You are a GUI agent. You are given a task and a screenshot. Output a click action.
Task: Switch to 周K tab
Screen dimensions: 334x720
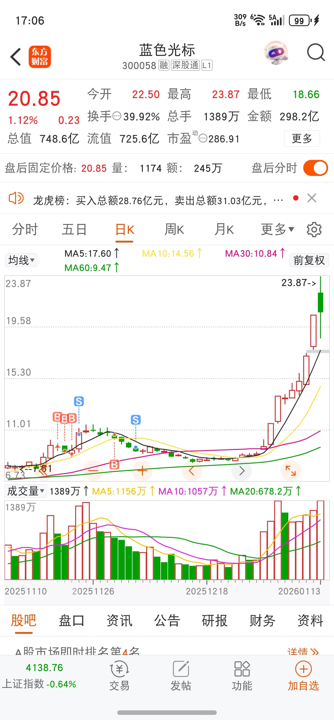click(174, 230)
